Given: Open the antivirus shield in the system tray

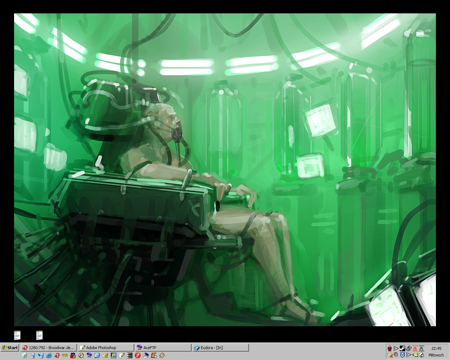Looking at the screenshot, I should point(403,355).
